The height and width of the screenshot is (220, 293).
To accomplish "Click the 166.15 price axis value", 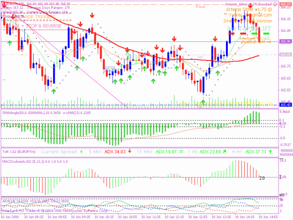I will [285, 19].
